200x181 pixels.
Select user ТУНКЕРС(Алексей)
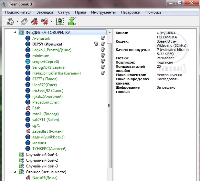[x=49, y=149]
